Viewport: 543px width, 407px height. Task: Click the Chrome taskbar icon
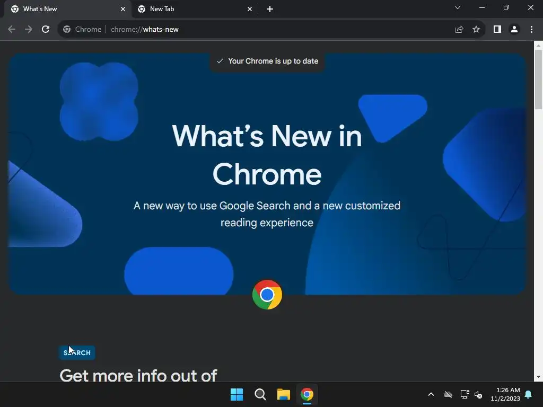307,394
